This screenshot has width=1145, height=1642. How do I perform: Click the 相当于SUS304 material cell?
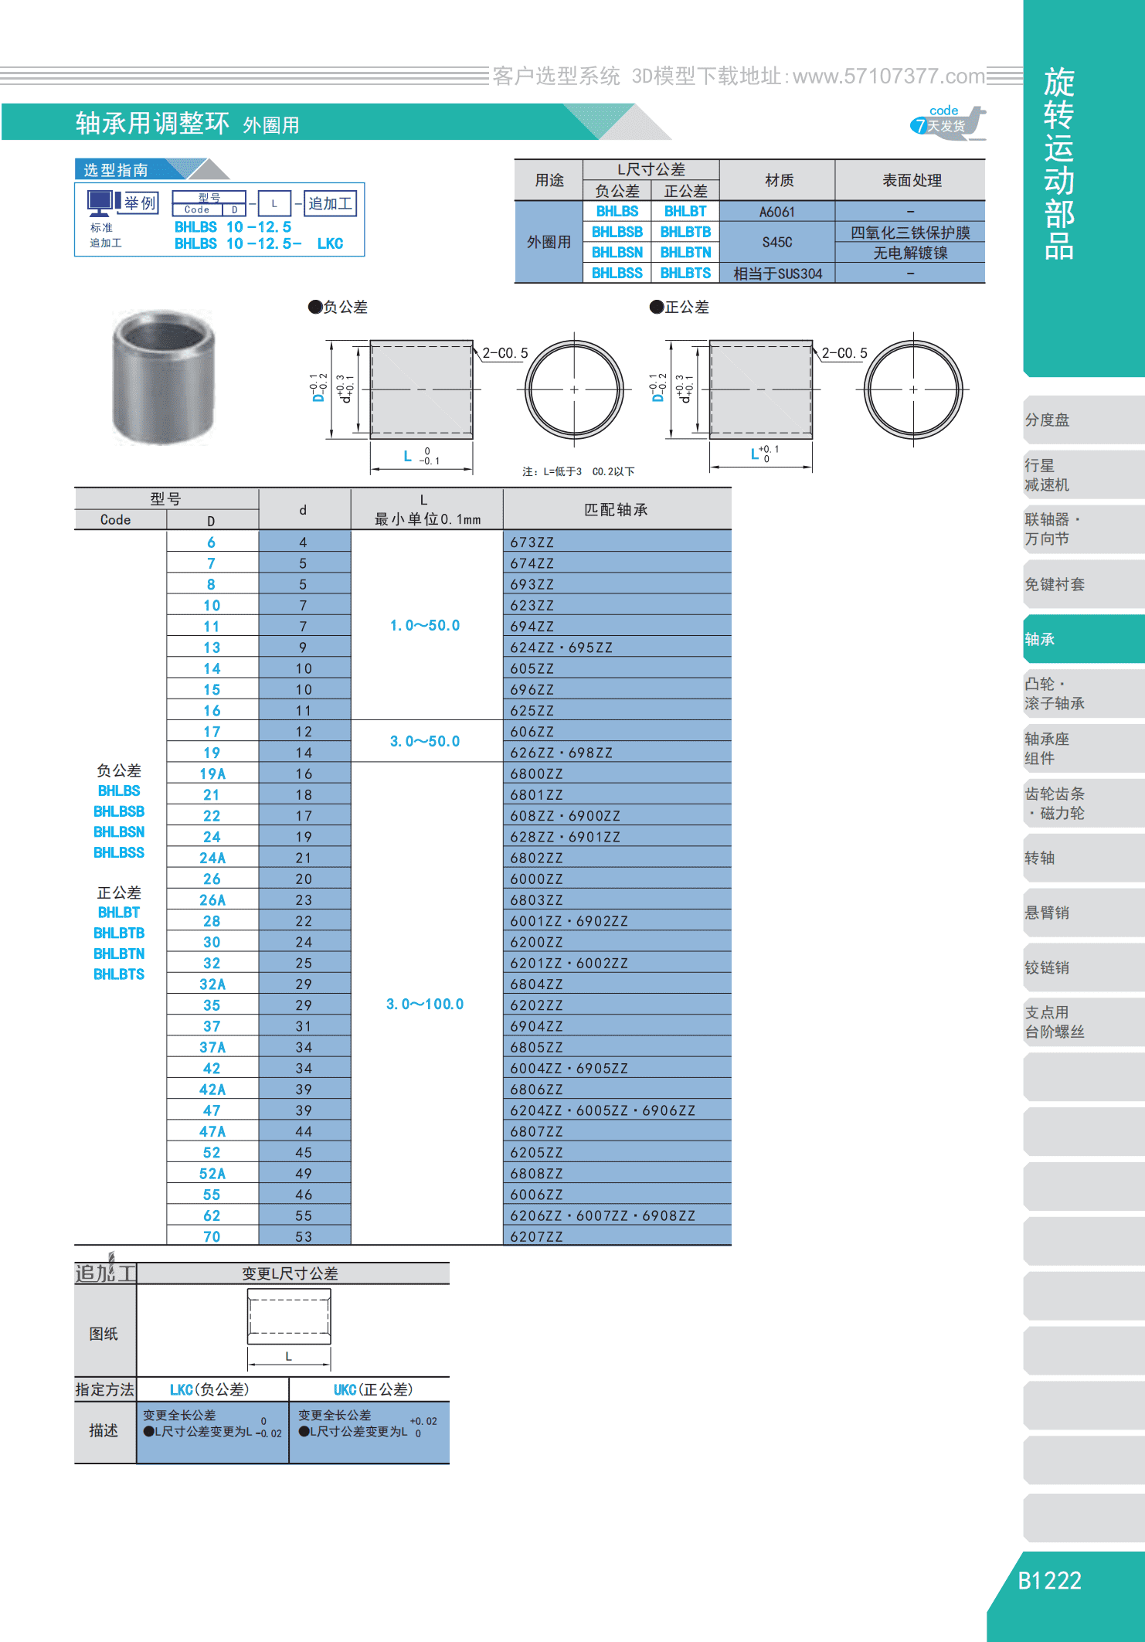tap(777, 273)
